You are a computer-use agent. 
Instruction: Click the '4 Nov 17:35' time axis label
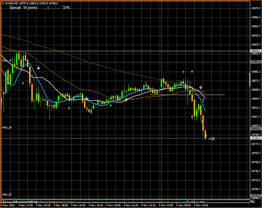[26, 205]
